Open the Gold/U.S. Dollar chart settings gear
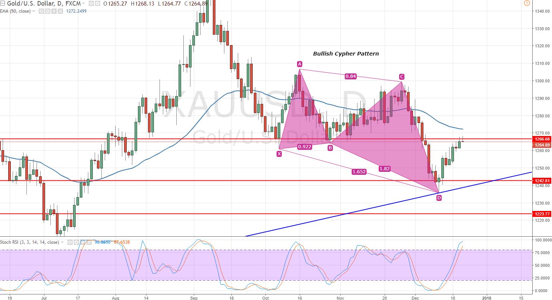This screenshot has width=552, height=300. tap(97, 3)
